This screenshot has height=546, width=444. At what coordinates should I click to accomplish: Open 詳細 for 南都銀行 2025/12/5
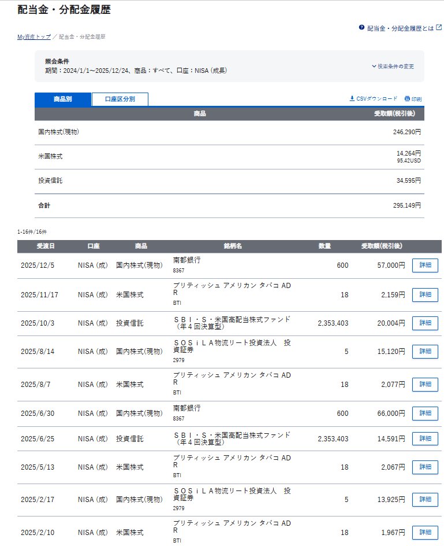(x=425, y=265)
